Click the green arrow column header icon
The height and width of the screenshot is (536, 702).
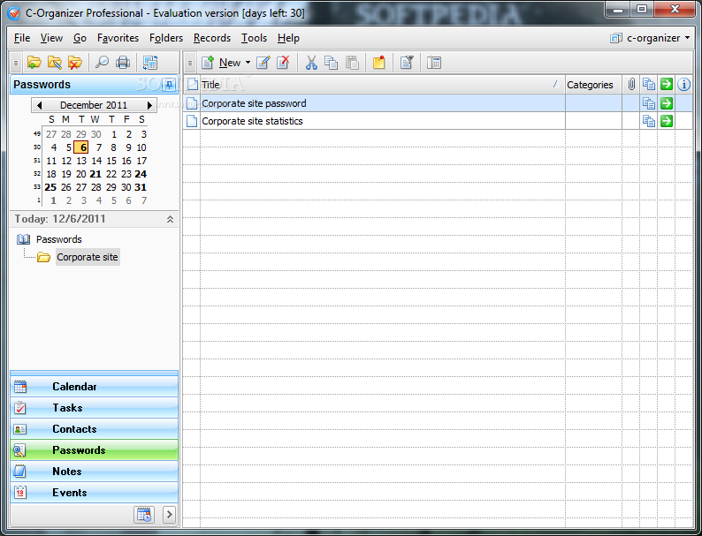[666, 84]
